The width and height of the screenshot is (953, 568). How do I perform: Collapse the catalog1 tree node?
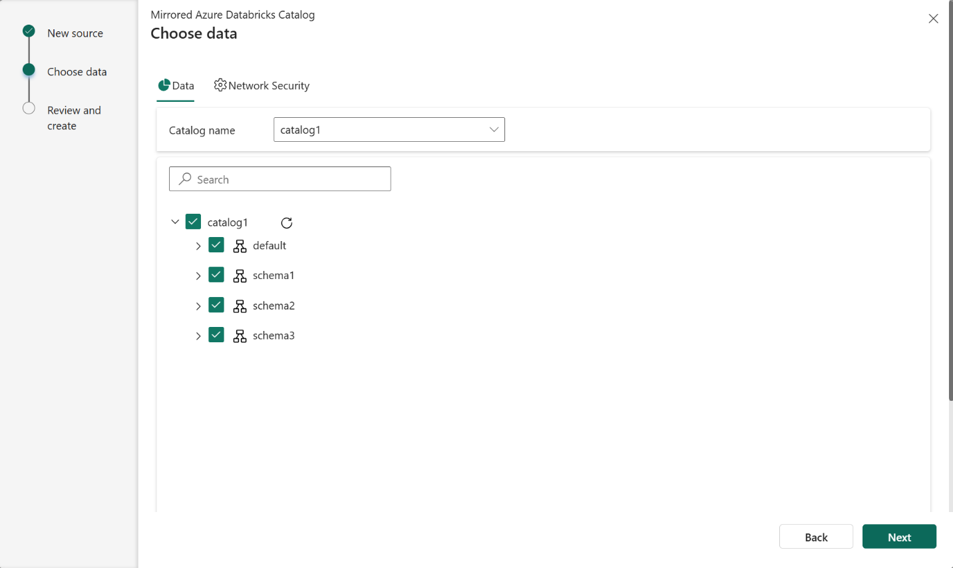click(175, 222)
